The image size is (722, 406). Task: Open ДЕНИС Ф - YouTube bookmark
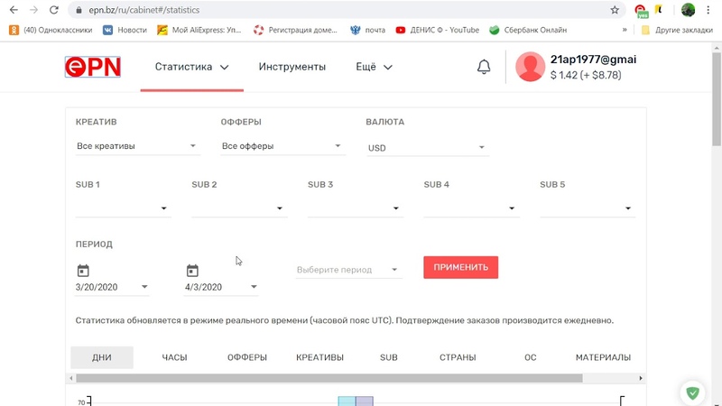pyautogui.click(x=438, y=30)
